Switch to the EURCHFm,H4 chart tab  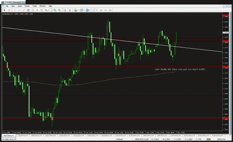click(x=134, y=136)
